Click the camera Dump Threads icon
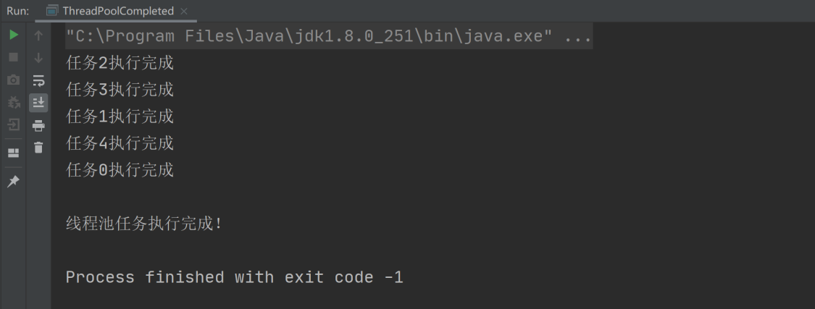This screenshot has width=815, height=309. 14,80
